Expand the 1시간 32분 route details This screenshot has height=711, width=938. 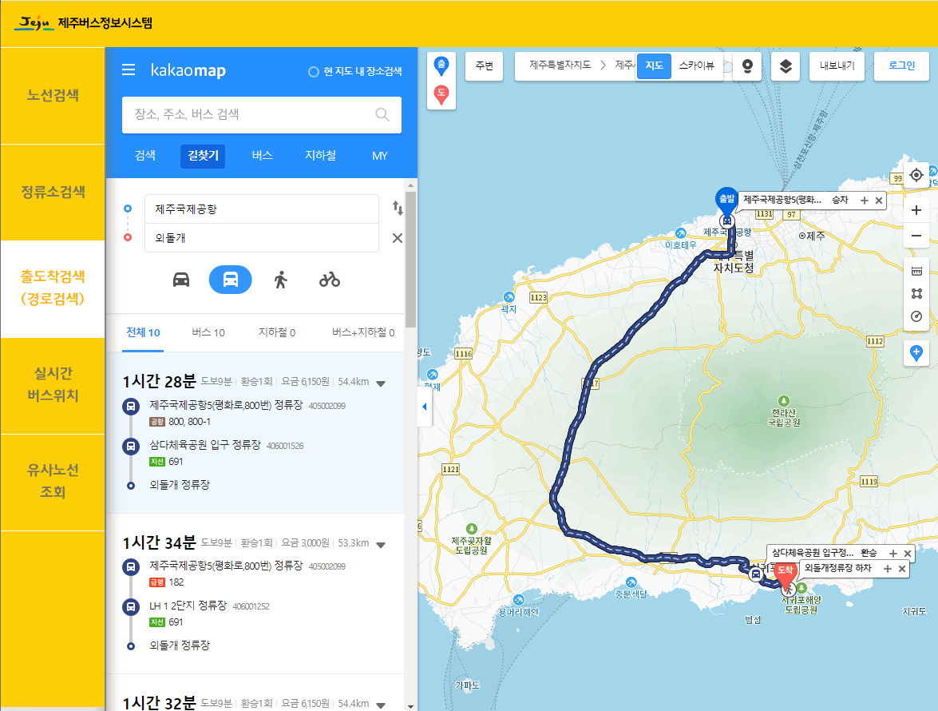381,705
